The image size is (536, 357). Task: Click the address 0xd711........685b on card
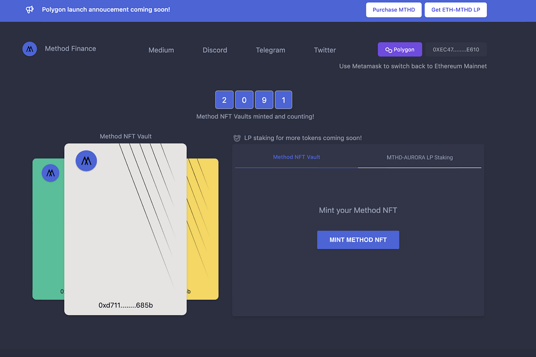126,305
